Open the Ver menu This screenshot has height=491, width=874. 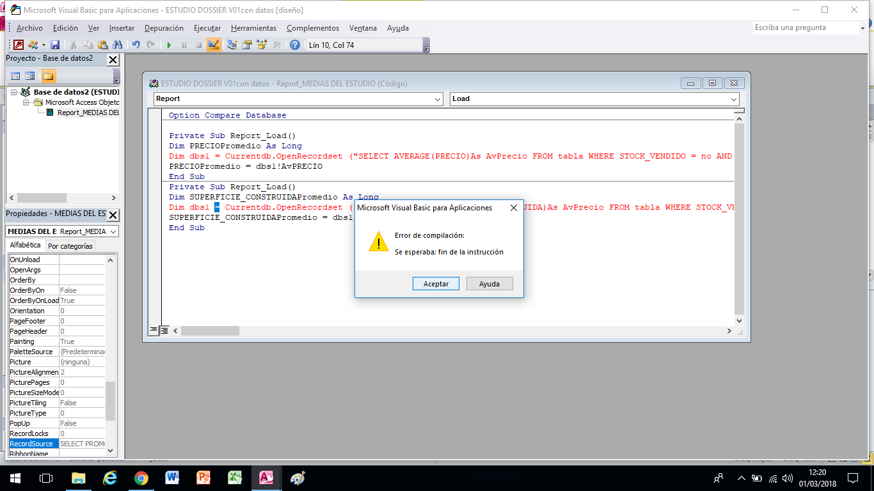[x=93, y=28]
